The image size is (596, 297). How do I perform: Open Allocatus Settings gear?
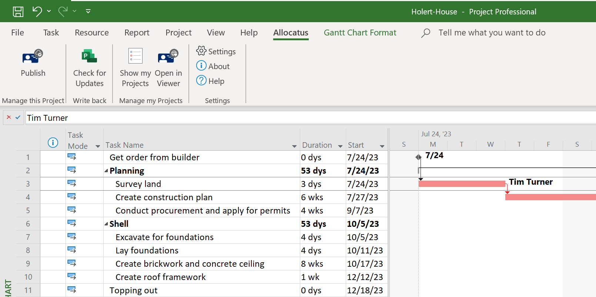pos(201,51)
